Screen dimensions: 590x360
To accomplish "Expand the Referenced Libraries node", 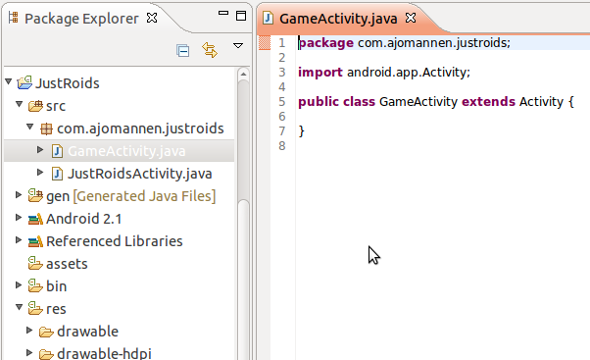I will 19,240.
